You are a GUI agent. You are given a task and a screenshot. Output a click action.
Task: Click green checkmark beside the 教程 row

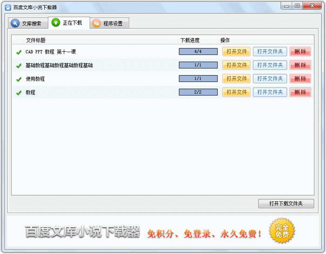tap(19, 93)
